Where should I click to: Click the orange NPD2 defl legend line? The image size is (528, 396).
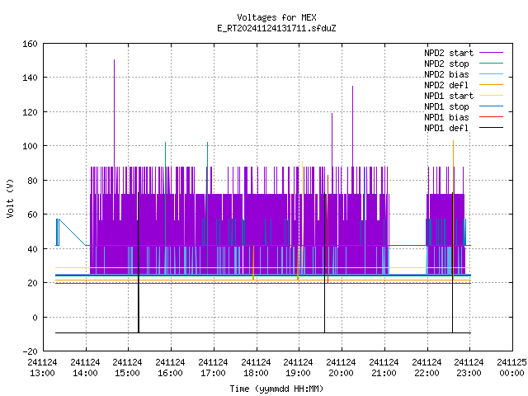[492, 84]
